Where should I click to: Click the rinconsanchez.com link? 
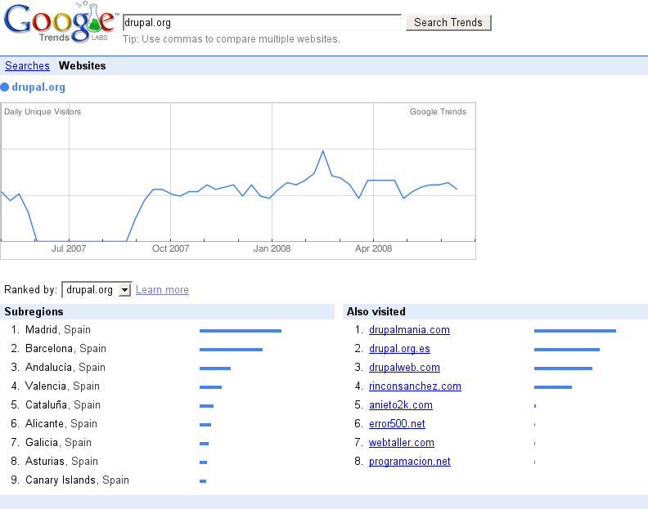[415, 386]
